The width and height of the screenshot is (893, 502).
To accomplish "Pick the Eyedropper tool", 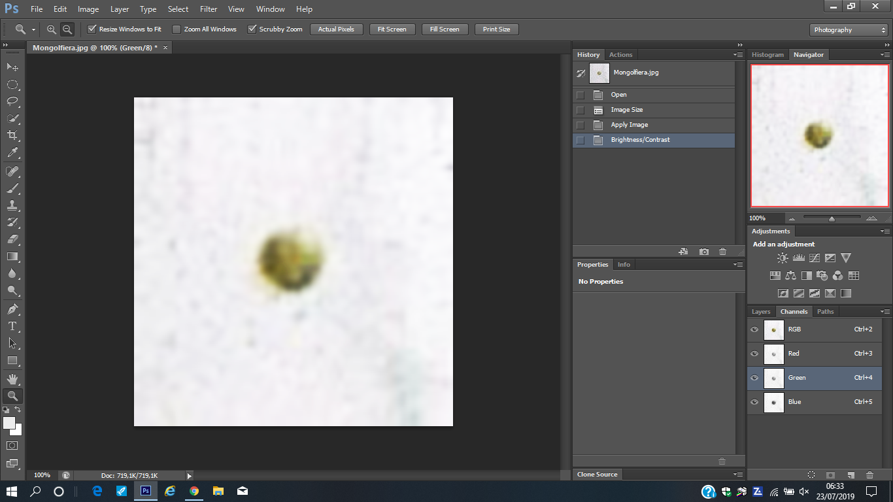I will click(x=12, y=153).
